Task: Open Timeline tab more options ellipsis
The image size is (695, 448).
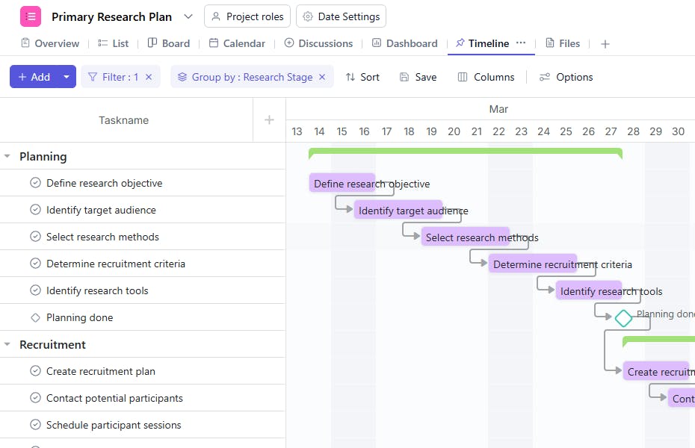Action: point(521,43)
